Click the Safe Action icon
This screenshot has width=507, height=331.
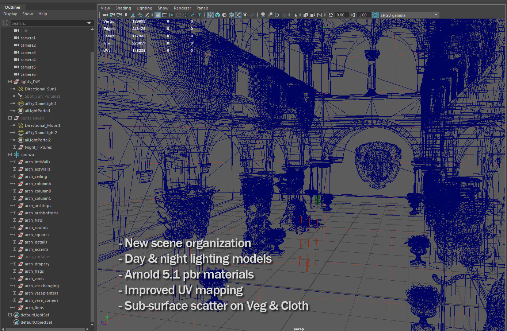tap(192, 15)
